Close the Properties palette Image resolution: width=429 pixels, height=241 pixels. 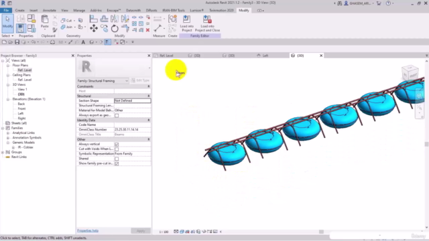coord(149,56)
